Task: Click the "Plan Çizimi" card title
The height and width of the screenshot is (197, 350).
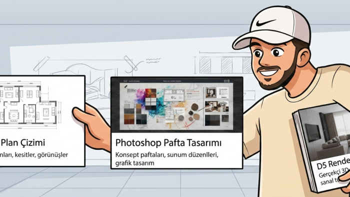Action: pyautogui.click(x=23, y=142)
